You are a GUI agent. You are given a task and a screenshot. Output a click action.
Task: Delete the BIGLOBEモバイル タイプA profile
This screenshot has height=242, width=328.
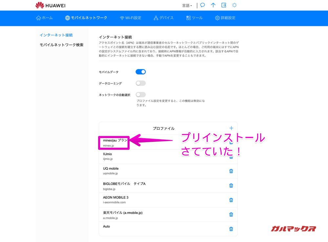231,186
